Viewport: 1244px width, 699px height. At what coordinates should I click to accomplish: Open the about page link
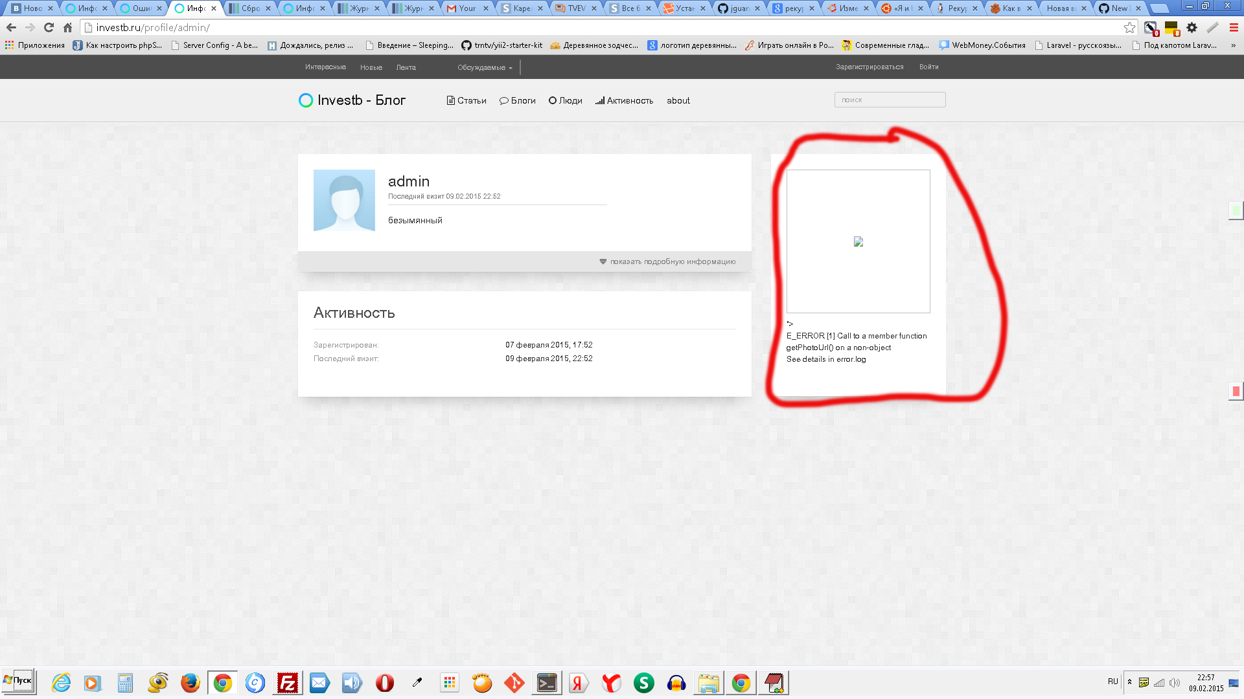coord(678,101)
